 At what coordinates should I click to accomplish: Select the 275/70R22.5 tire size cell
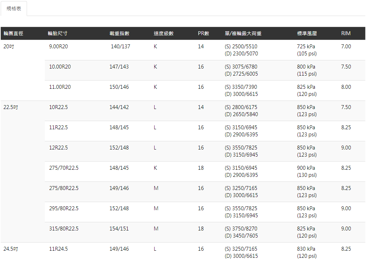pyautogui.click(x=64, y=168)
